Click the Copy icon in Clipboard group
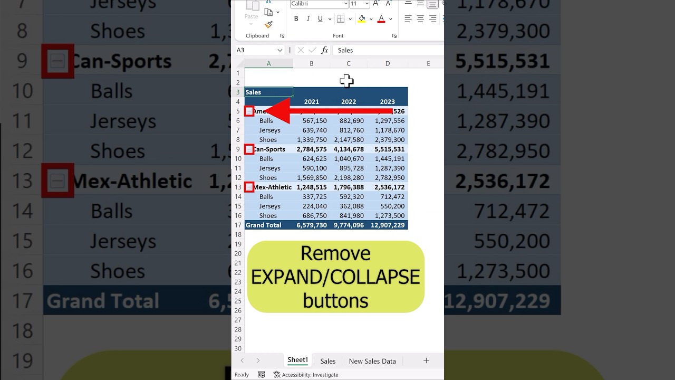Viewport: 675px width, 380px height. [268, 12]
